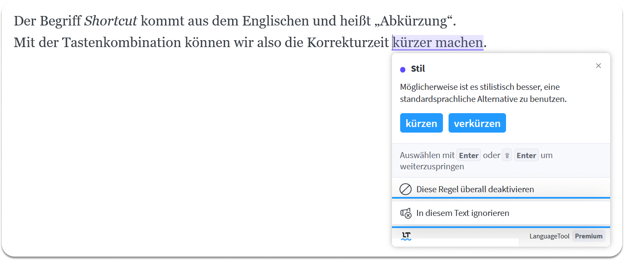The image size is (624, 260).
Task: Click the first Enter key hint
Action: (x=469, y=155)
